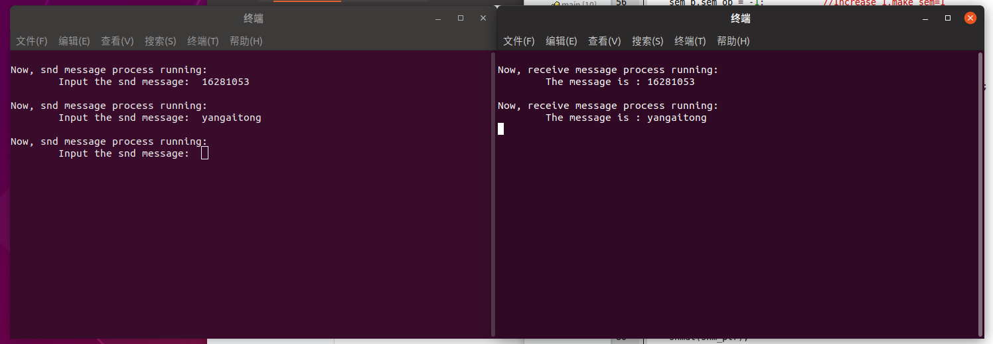The width and height of the screenshot is (993, 344).
Task: Open 帮助(H) menu in right terminal
Action: point(733,41)
